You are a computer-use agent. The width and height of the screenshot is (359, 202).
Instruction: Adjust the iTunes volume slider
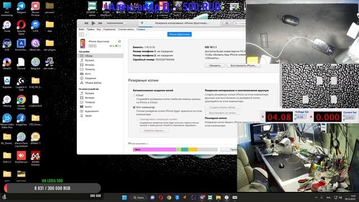click(116, 23)
